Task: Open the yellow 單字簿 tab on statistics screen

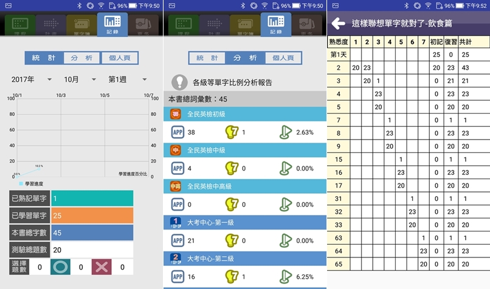Action: pos(81,25)
